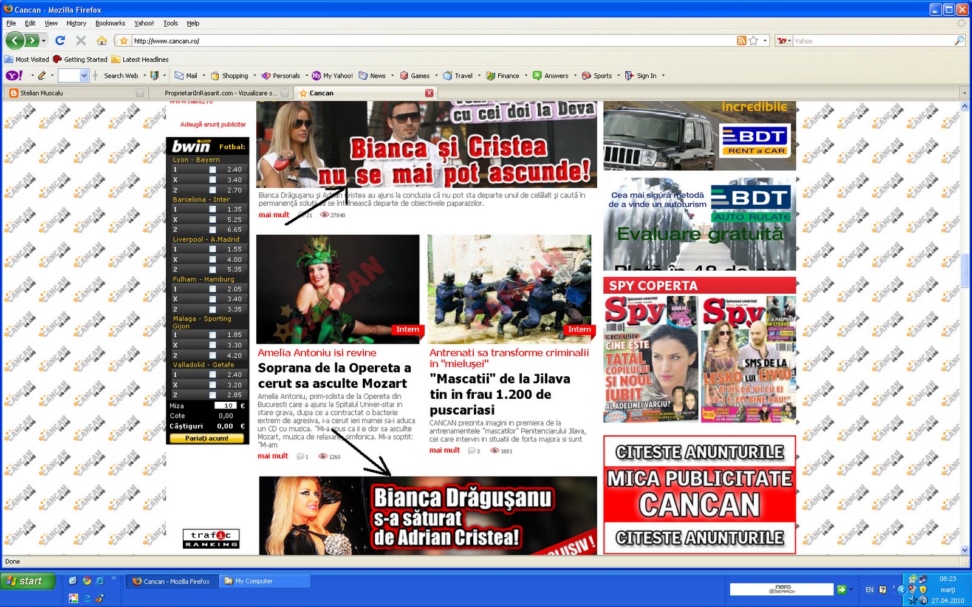Bookmark this page with the star icon
Screen dimensions: 972x607
[x=753, y=41]
